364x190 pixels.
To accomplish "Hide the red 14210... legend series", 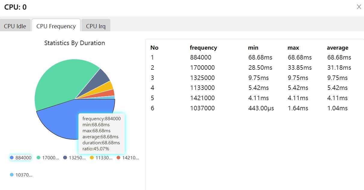I will pyautogui.click(x=128, y=158).
